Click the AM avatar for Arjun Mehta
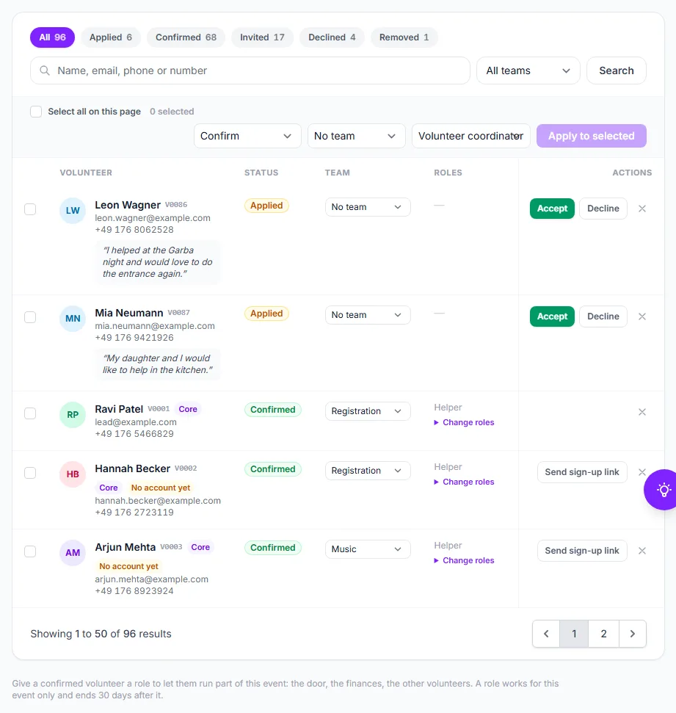 pyautogui.click(x=73, y=552)
